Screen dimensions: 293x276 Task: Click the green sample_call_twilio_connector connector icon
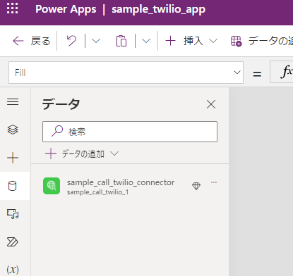(x=52, y=186)
